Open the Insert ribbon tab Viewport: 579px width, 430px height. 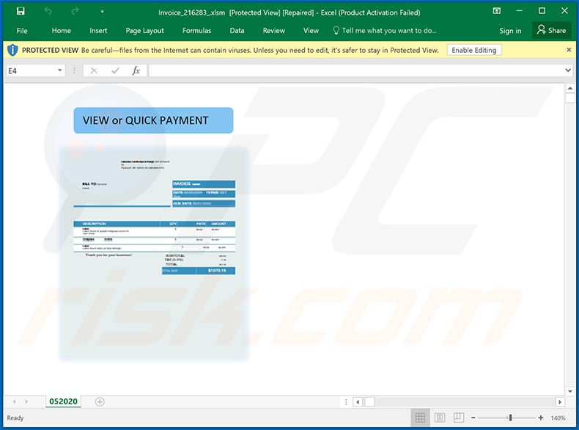tap(98, 31)
